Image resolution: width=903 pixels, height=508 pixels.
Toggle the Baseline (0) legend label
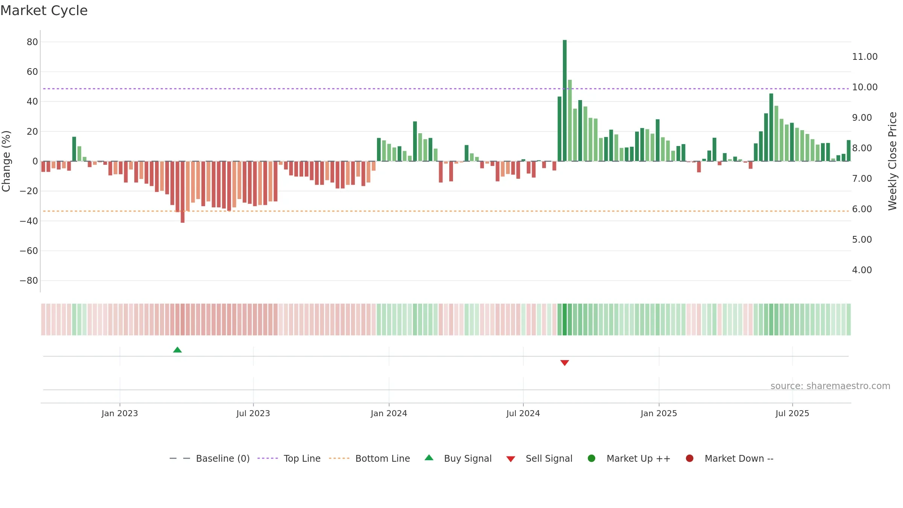click(223, 458)
